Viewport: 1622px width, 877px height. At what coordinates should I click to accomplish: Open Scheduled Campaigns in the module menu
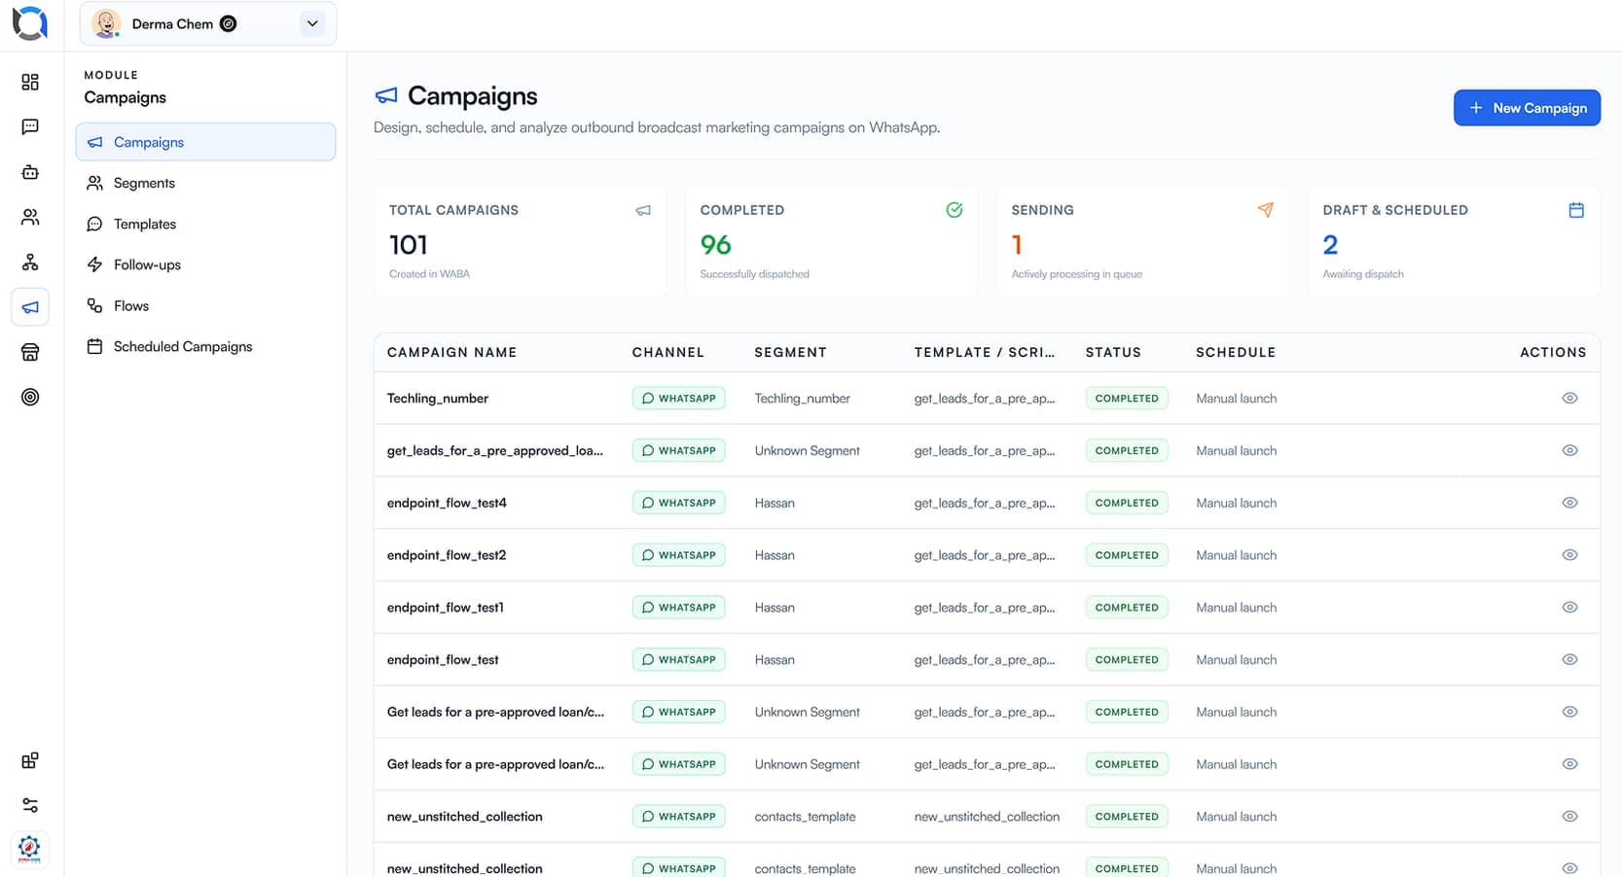[x=205, y=346]
